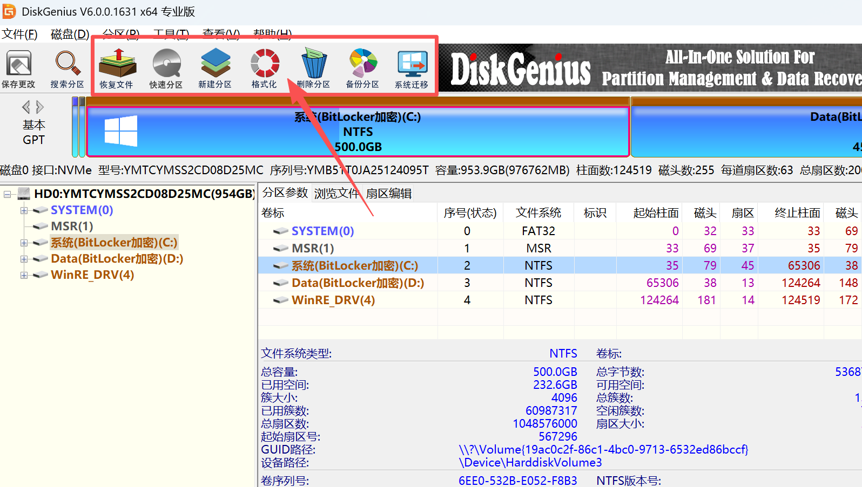Viewport: 862px width, 487px height.
Task: Open Quick Partition (快速分区) tool
Action: [x=166, y=69]
